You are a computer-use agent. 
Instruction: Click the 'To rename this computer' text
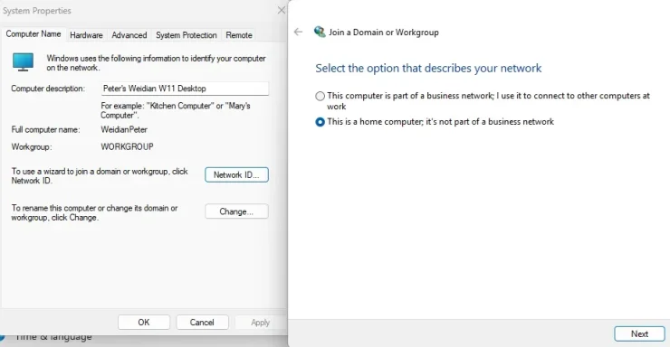(94, 212)
